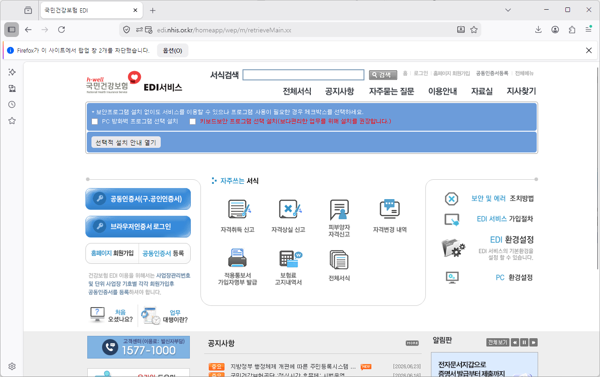Click 공동인증서 등록 button
This screenshot has height=377, width=600.
[x=165, y=253]
